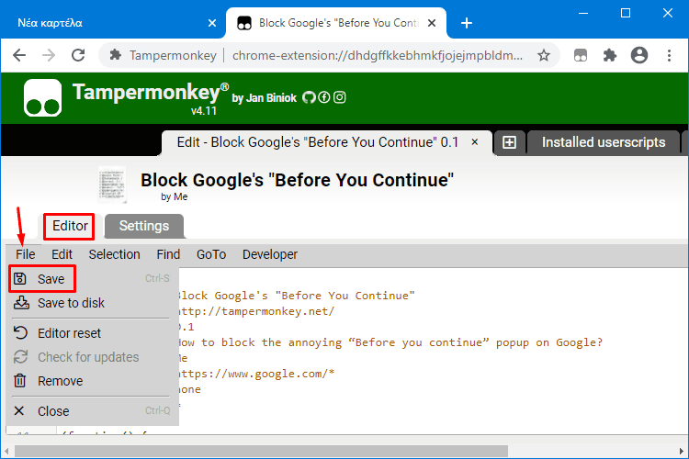Viewport: 689px width, 459px height.
Task: Reload the page with refresh icon
Action: (78, 55)
